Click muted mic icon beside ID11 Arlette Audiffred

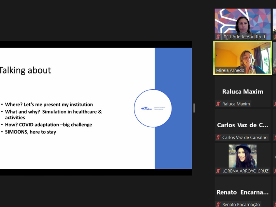click(218, 37)
